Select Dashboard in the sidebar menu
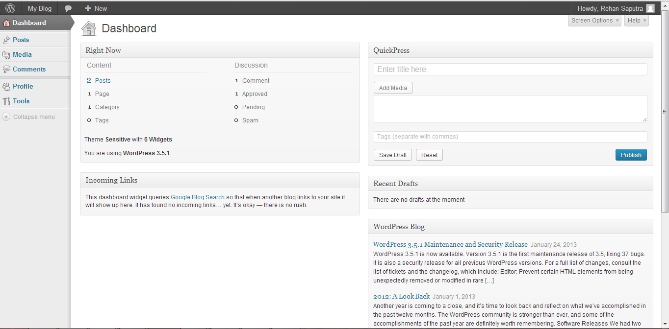669x329 pixels. 29,23
